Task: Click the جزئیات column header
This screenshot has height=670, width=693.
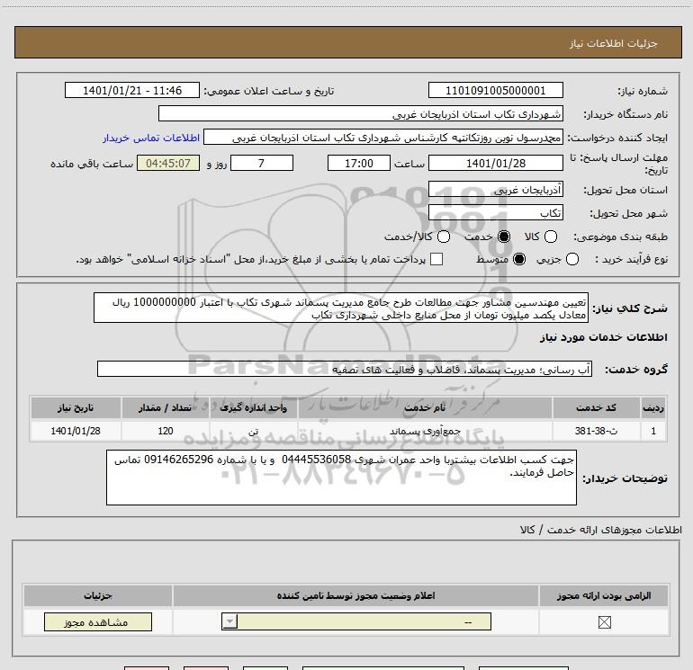Action: pyautogui.click(x=98, y=595)
